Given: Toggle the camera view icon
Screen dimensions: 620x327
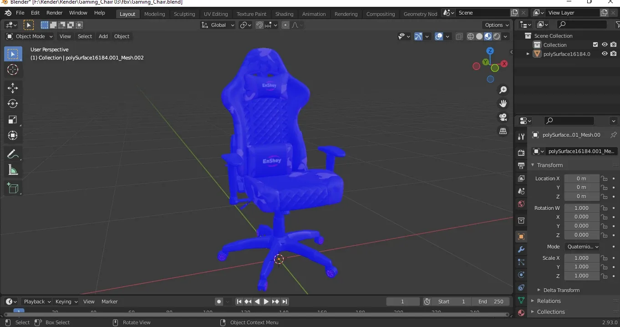Looking at the screenshot, I should (x=503, y=117).
